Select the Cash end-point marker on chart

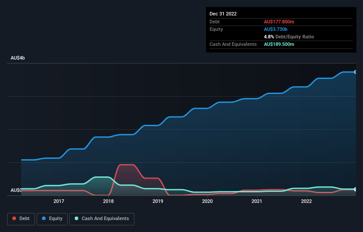tap(355, 189)
